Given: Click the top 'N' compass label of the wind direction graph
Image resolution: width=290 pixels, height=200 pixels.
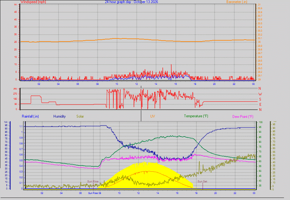Looking at the screenshot, I should [x=260, y=88].
